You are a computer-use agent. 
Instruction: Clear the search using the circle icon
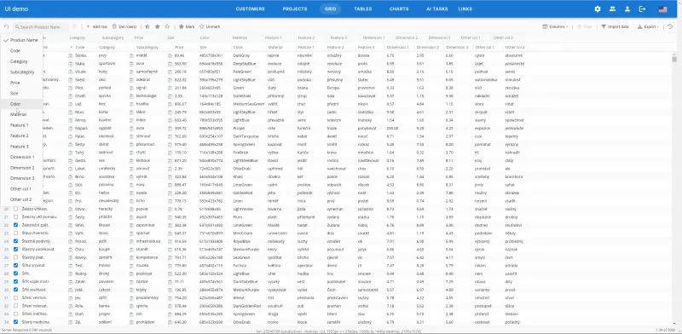coord(74,26)
